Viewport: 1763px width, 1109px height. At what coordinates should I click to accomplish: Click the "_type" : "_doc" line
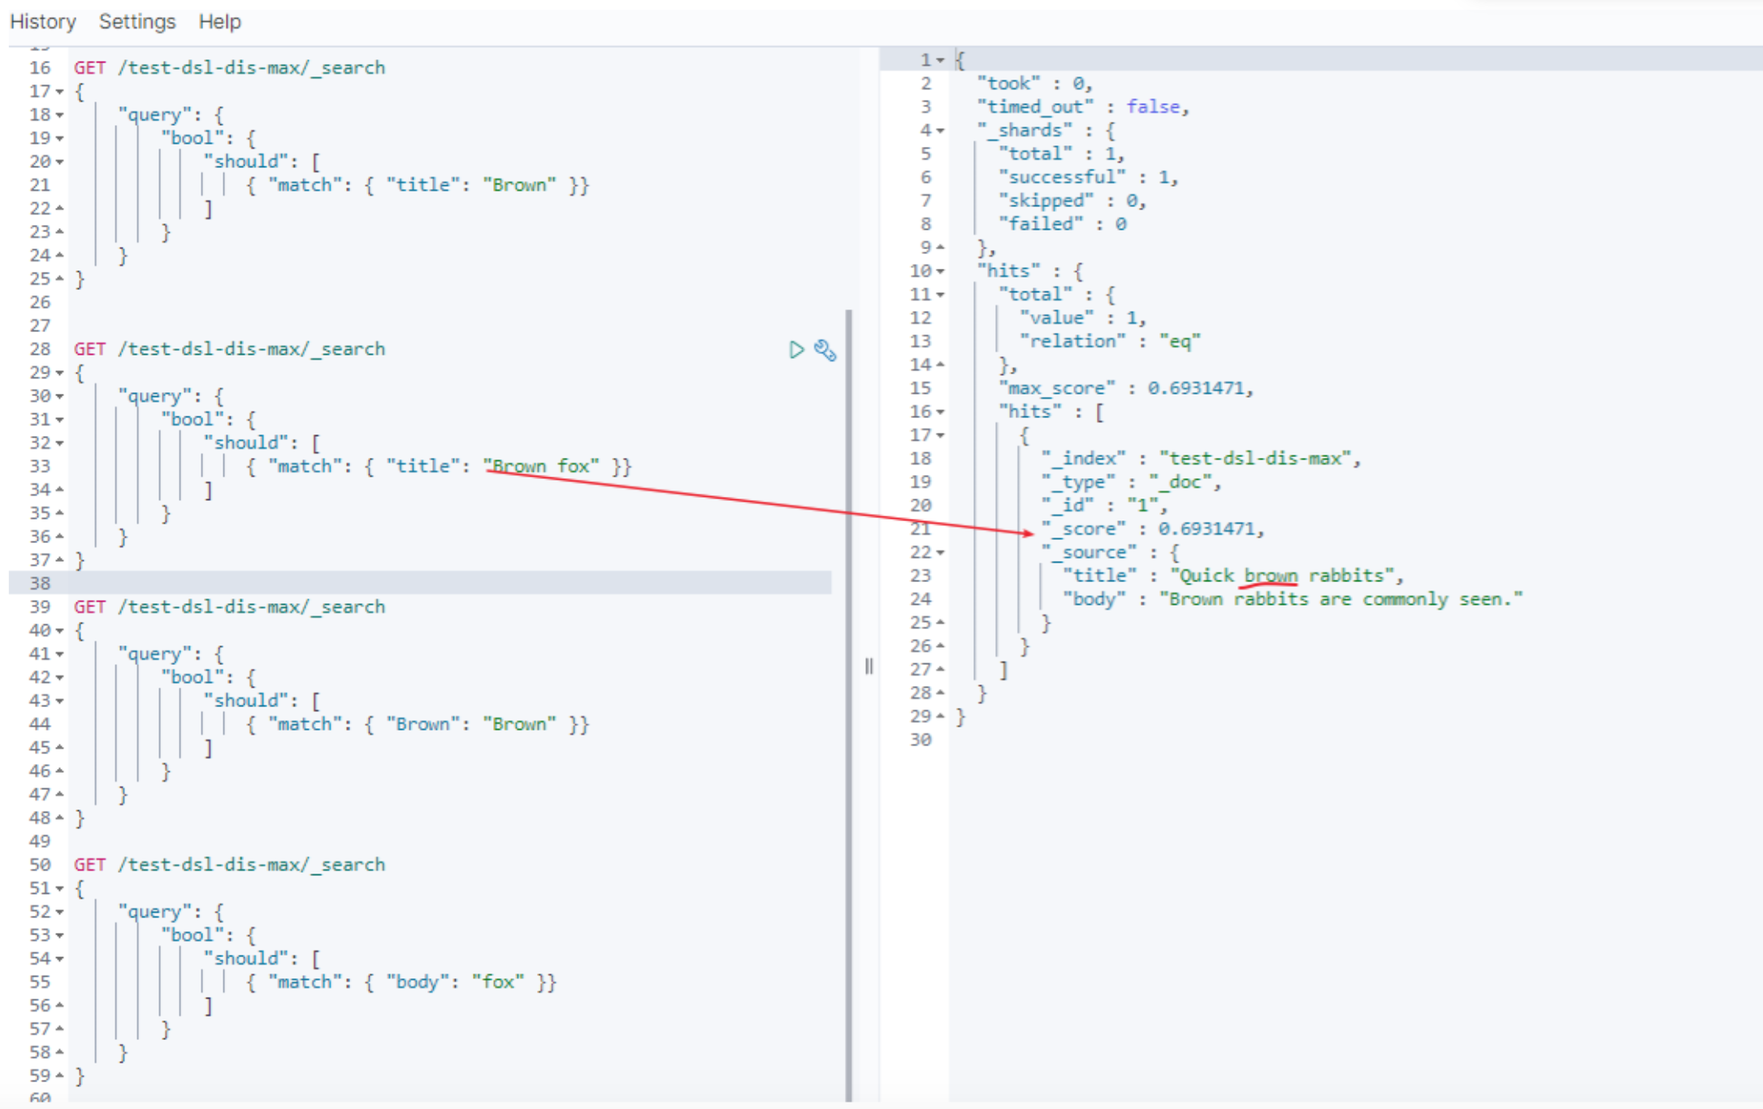pos(1131,483)
